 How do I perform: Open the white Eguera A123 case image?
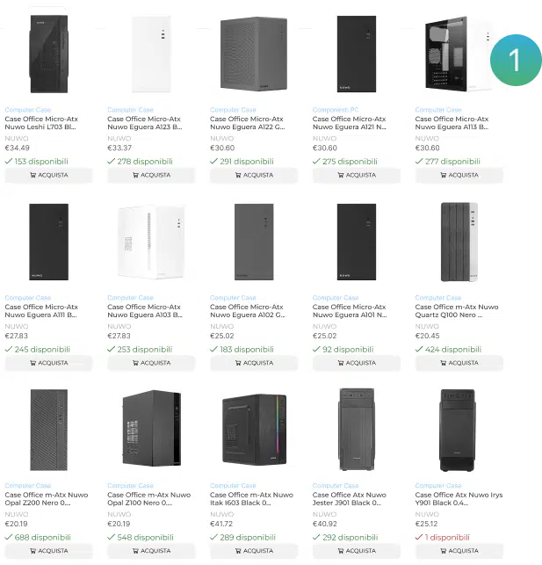(x=151, y=53)
